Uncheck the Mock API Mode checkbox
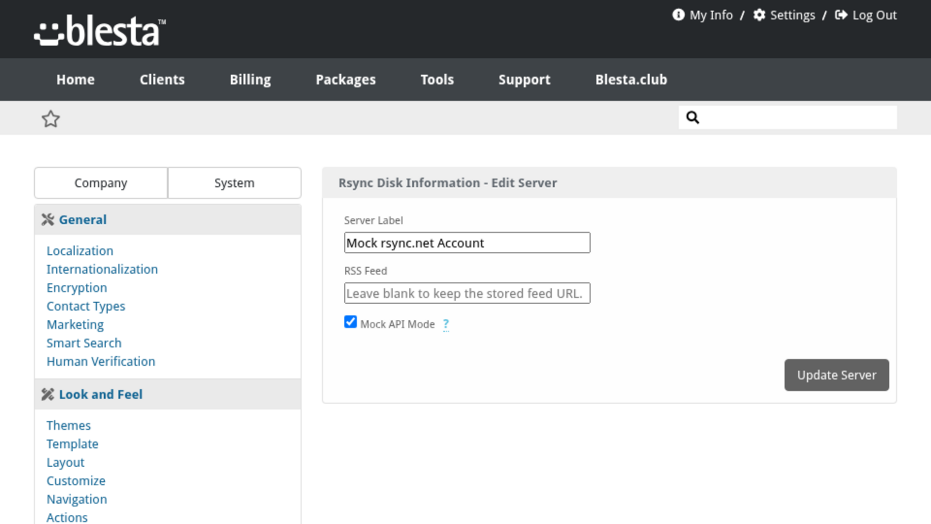 350,322
